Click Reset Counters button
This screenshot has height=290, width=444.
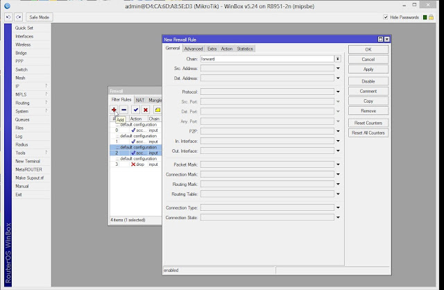click(x=368, y=123)
